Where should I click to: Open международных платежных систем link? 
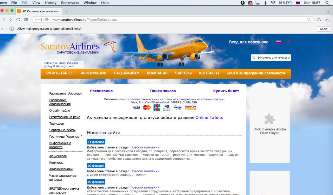198,99
